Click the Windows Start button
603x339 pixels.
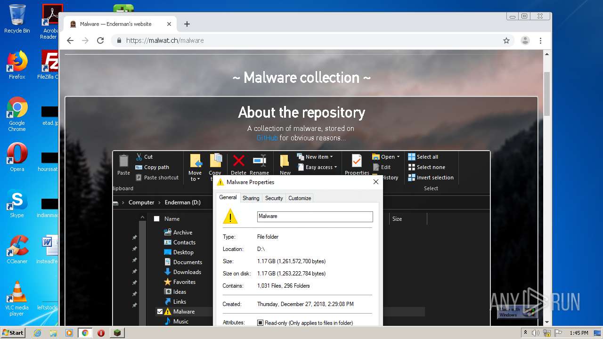tap(13, 333)
